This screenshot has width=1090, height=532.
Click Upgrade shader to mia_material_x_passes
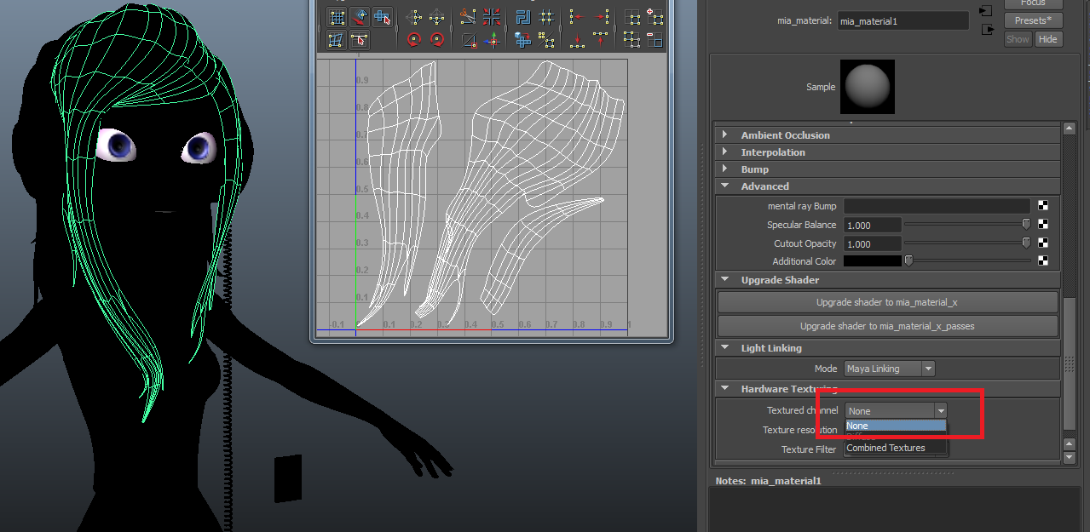pyautogui.click(x=887, y=326)
